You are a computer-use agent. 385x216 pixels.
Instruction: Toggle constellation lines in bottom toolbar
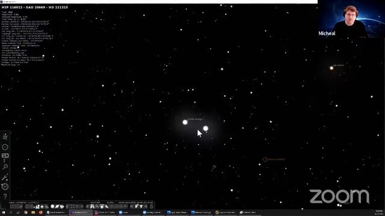click(12, 206)
